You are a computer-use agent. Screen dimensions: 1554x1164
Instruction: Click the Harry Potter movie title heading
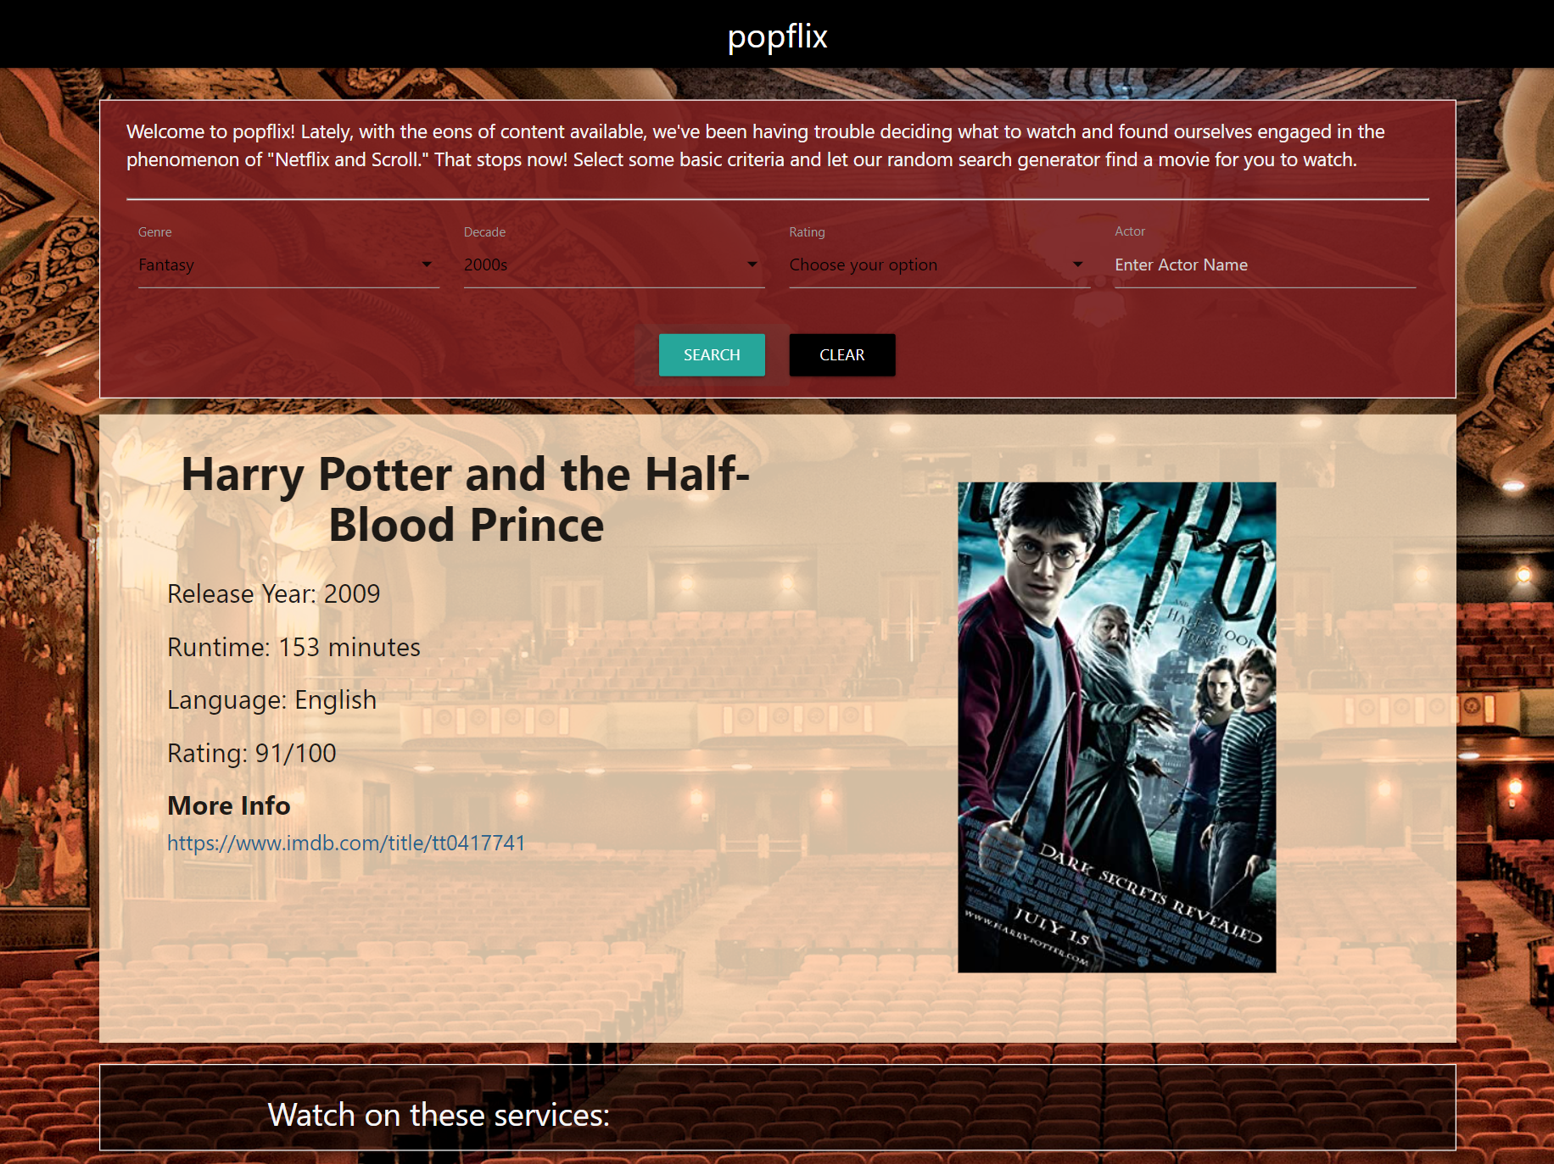click(466, 499)
